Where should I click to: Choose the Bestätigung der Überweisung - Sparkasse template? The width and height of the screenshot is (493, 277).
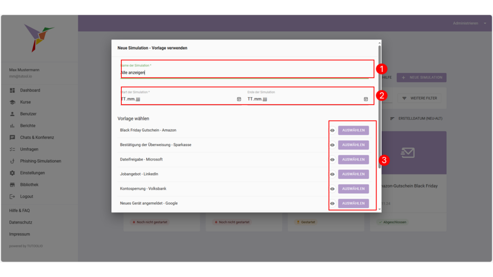point(353,145)
